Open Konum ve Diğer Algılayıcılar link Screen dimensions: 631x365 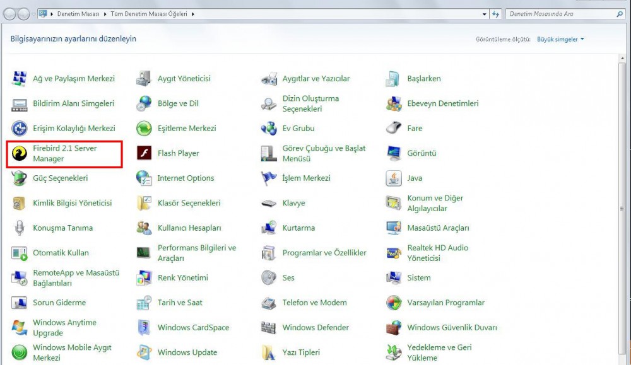pyautogui.click(x=435, y=203)
